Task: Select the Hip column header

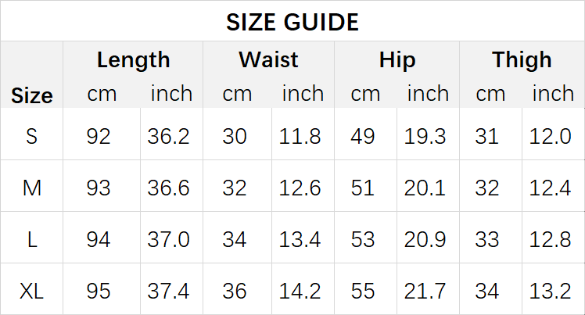Action: [397, 59]
